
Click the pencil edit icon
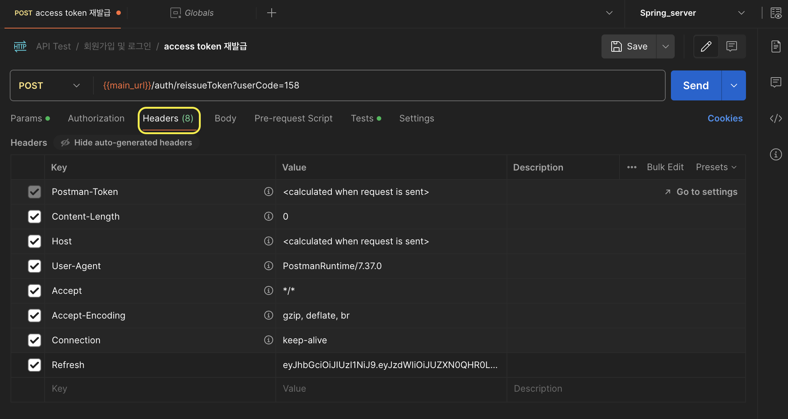[706, 46]
